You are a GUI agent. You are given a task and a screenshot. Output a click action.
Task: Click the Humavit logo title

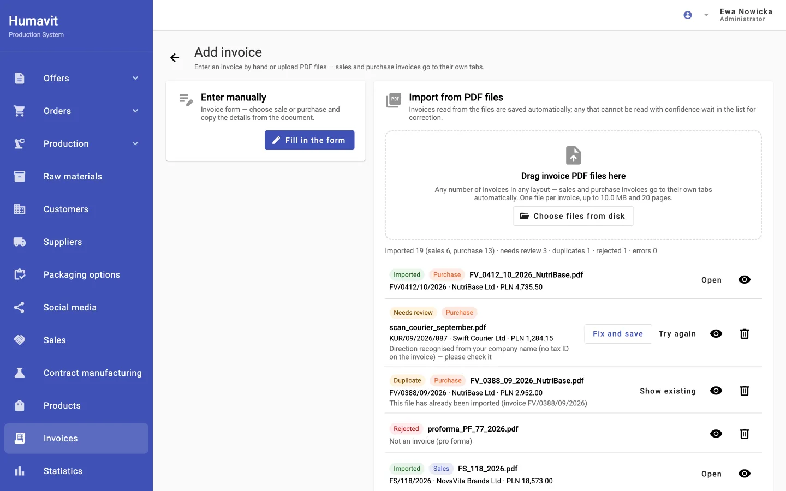tap(33, 21)
